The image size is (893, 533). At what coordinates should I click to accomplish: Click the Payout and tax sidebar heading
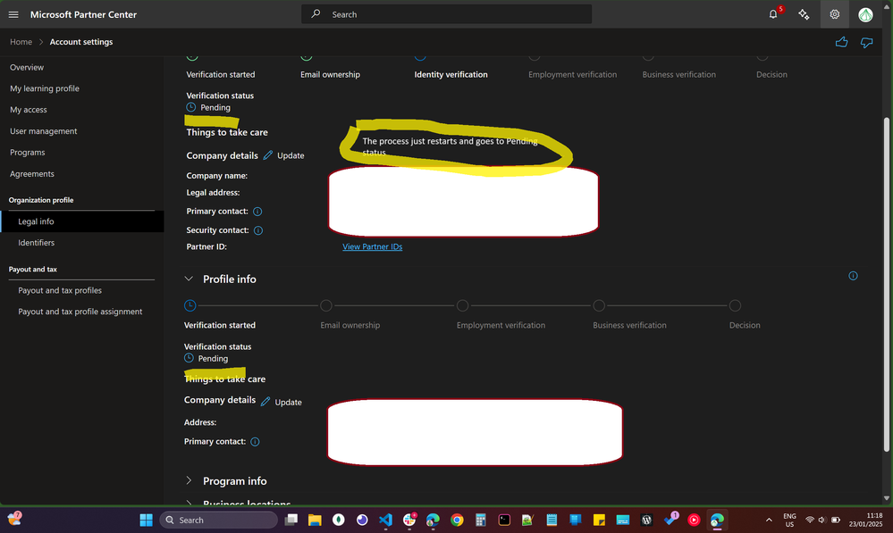[x=33, y=270]
